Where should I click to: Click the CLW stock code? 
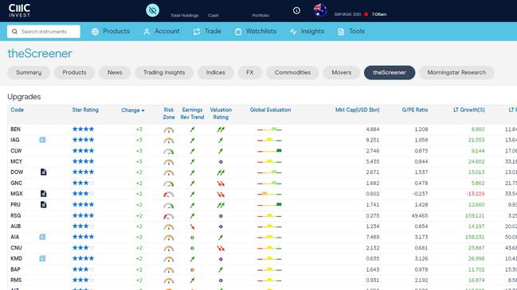pyautogui.click(x=16, y=151)
